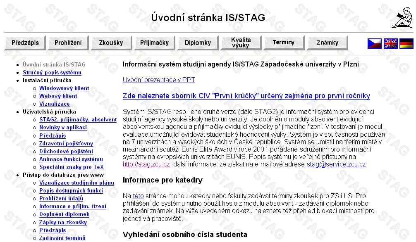
Task: Click greyed Úvodní stránka IS/STAG sidebar item
Action: (x=54, y=64)
